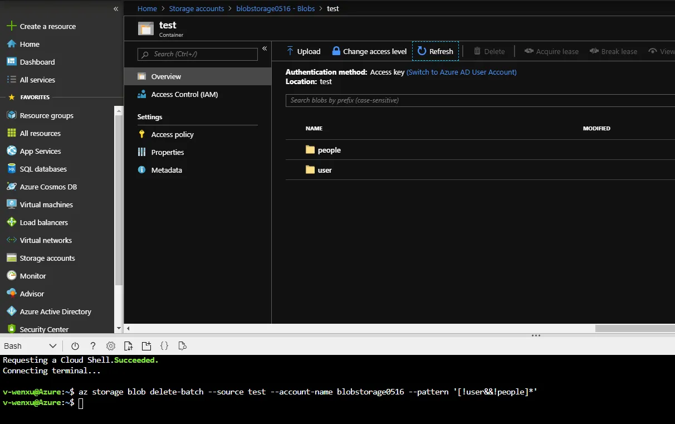Click the Cloud Shell pane splitter handle dots
The height and width of the screenshot is (424, 675).
tap(536, 335)
